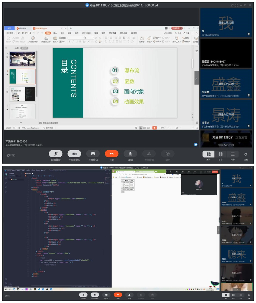Click the 访客登录 login button
The height and width of the screenshot is (303, 256).
177,28
